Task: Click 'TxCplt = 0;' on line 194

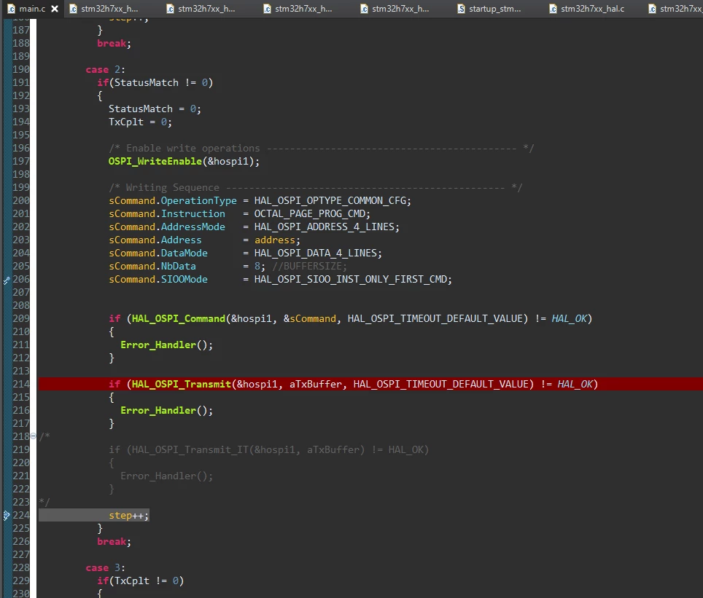Action: [x=140, y=122]
